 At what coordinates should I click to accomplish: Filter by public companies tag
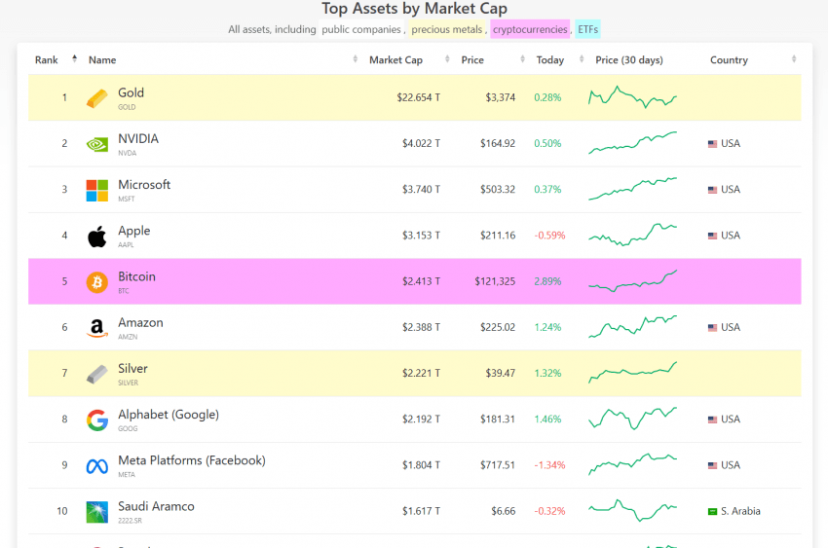click(x=361, y=29)
